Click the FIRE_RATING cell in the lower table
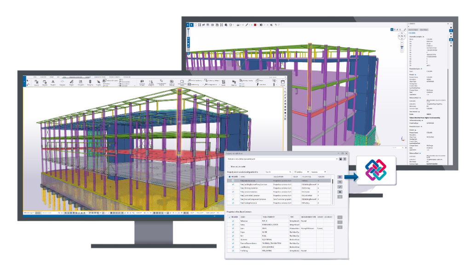The image size is (471, 279). [x=267, y=251]
